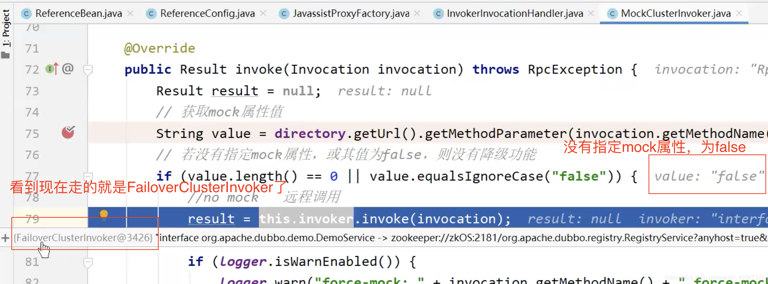This screenshot has height=284, width=768.
Task: Click the inline value: "false" debug hint
Action: point(709,176)
